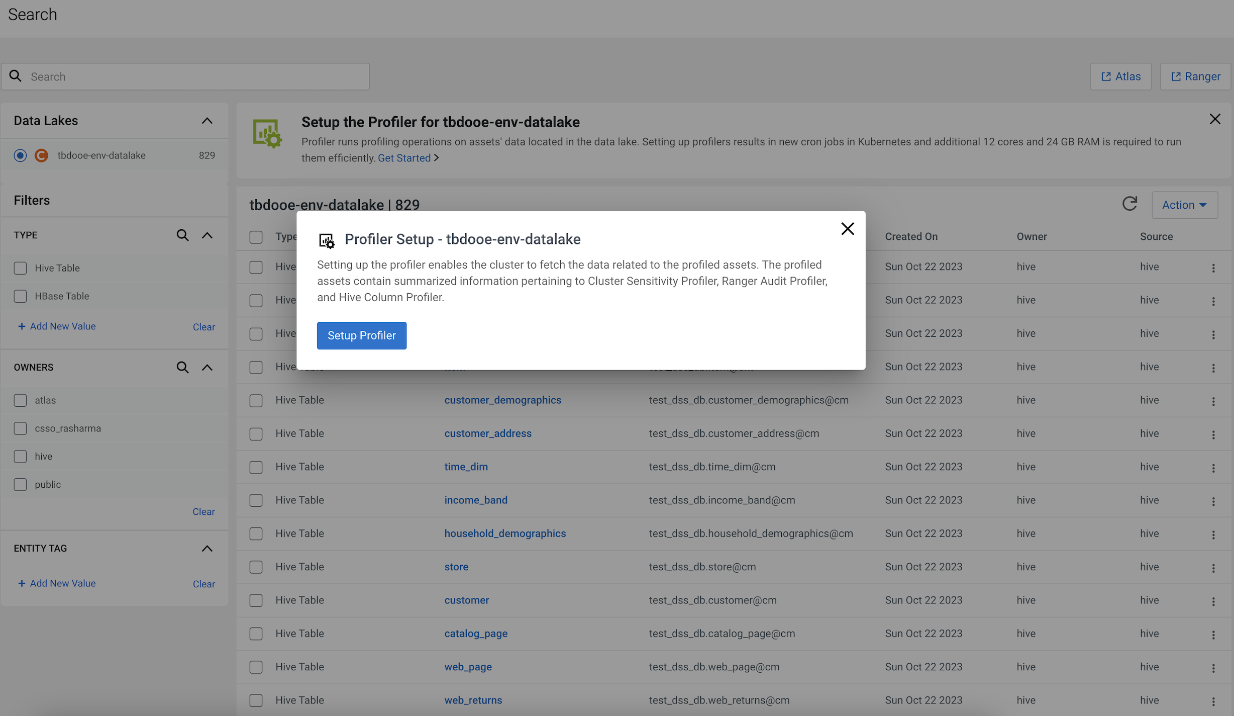Screen dimensions: 1234x716
Task: Click the refresh icon near Action
Action: click(1129, 204)
